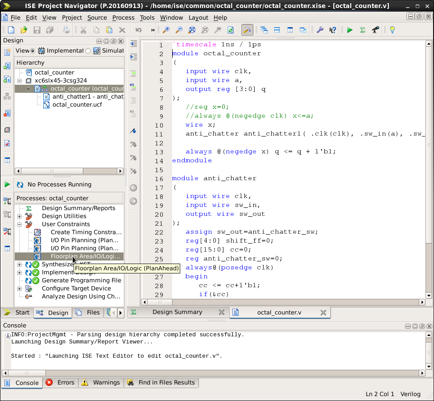The image size is (434, 401).
Task: Click the editor horizontal scroll right arrow
Action: 422,302
